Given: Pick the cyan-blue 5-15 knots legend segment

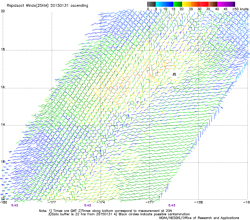Looking at the screenshot, I should (165, 4).
